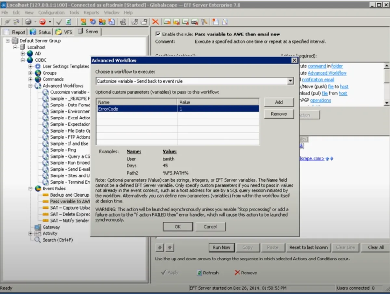Click the magnifier icon beside Search (Ctrl+F)
390x294 pixels.
point(38,240)
